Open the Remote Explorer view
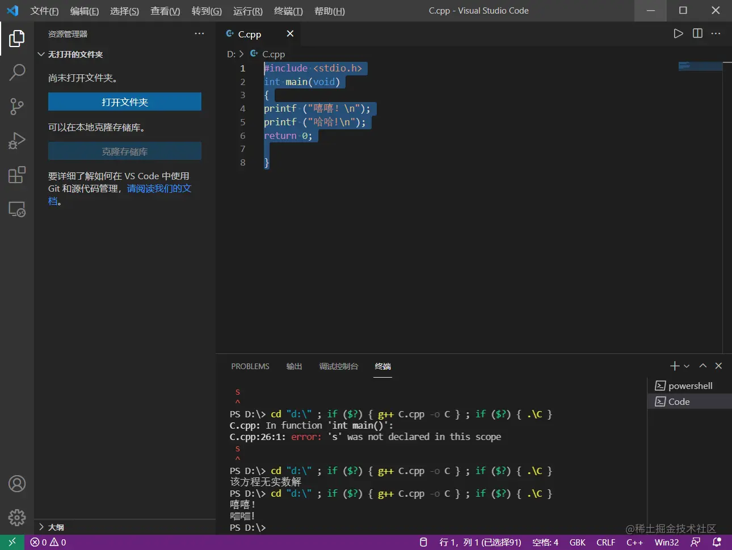This screenshot has width=732, height=550. (x=17, y=209)
